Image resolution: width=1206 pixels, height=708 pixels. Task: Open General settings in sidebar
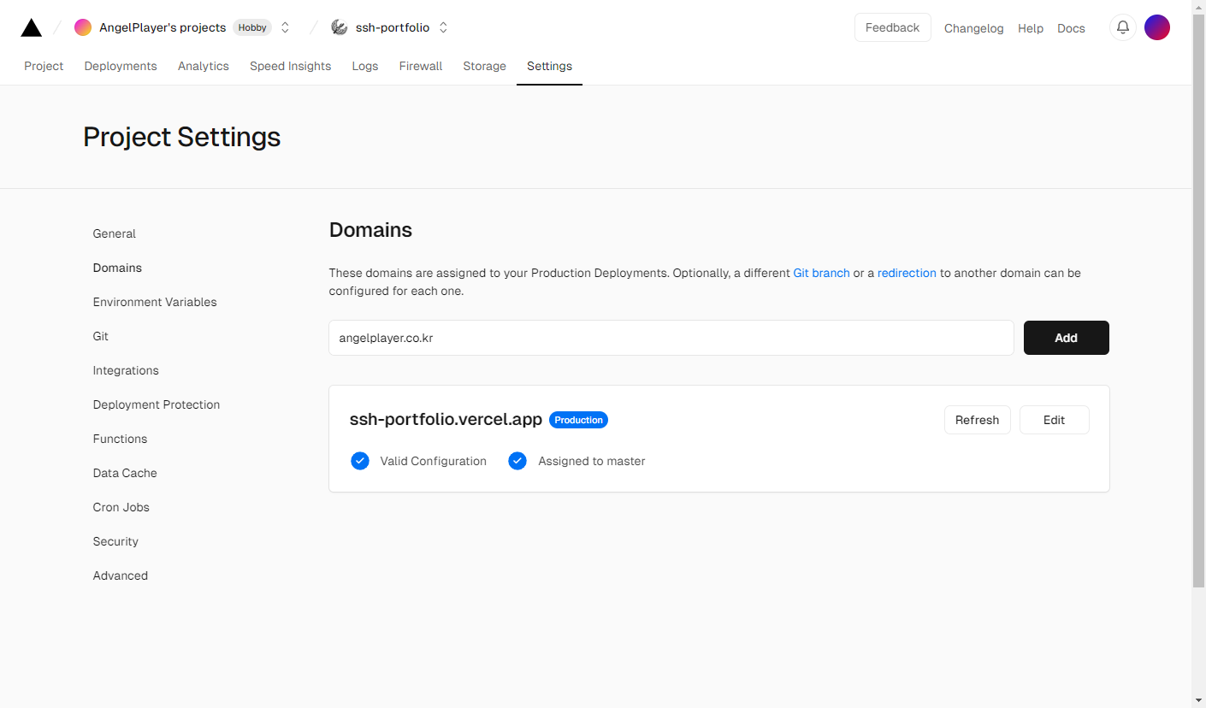115,233
